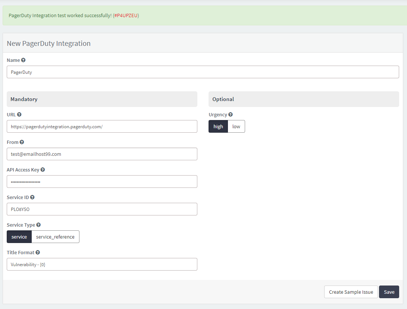The width and height of the screenshot is (407, 309).
Task: Click Create Sample Issue button
Action: (351, 292)
